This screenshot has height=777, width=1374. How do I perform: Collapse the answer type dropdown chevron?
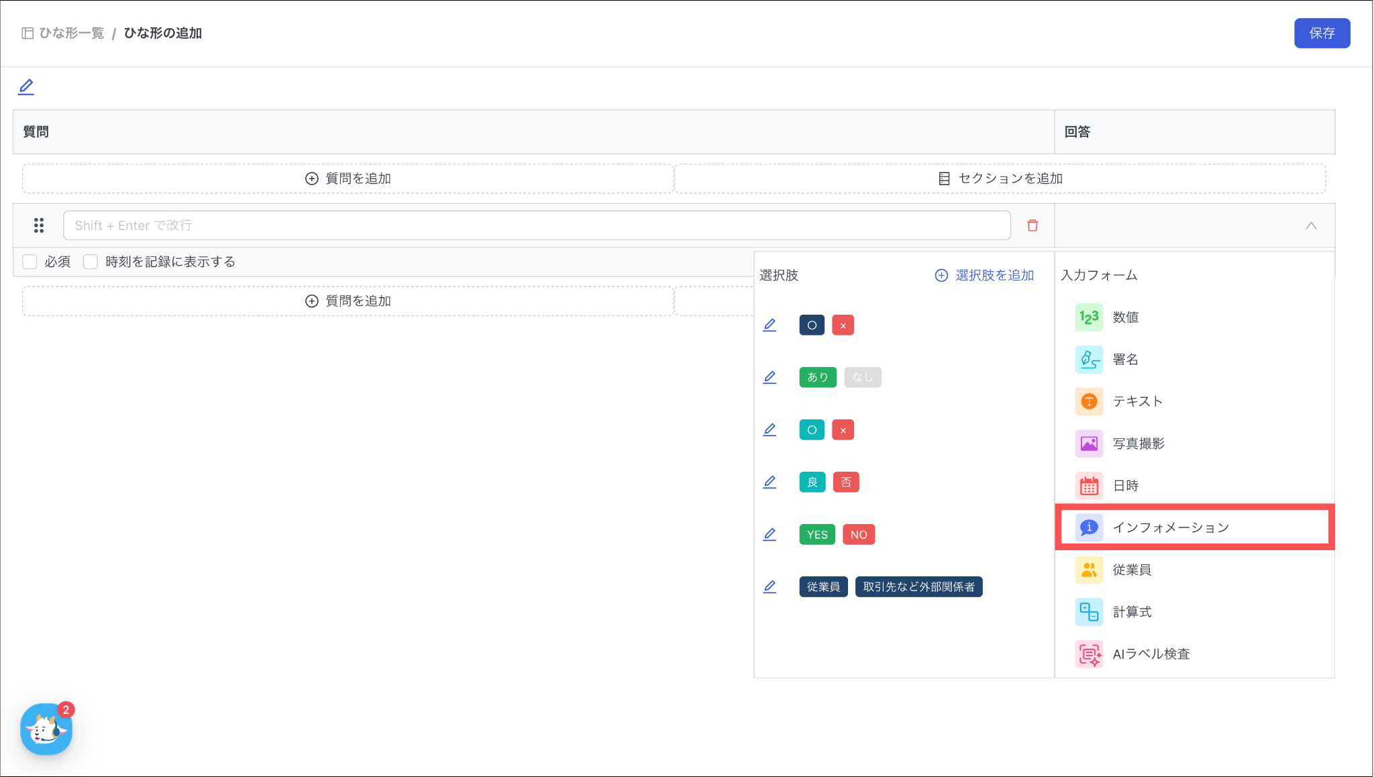click(x=1311, y=225)
